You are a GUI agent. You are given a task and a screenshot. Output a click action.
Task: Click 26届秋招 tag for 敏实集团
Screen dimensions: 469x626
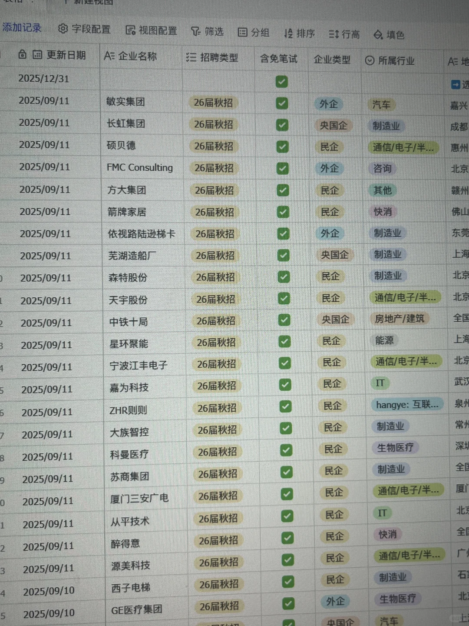click(213, 103)
